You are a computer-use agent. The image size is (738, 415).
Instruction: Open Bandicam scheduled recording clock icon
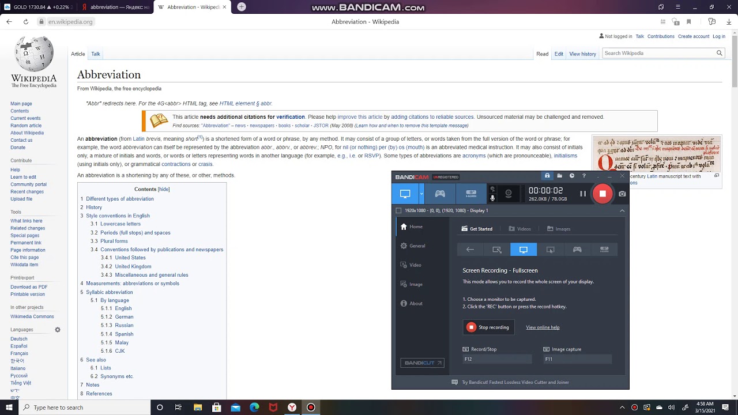pos(572,176)
